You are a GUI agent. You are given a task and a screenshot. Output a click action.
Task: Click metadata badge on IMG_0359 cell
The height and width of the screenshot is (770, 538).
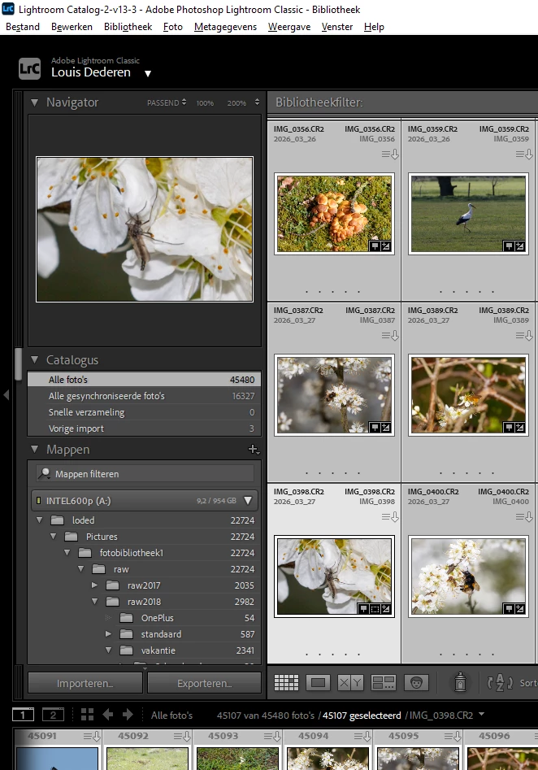(524, 154)
